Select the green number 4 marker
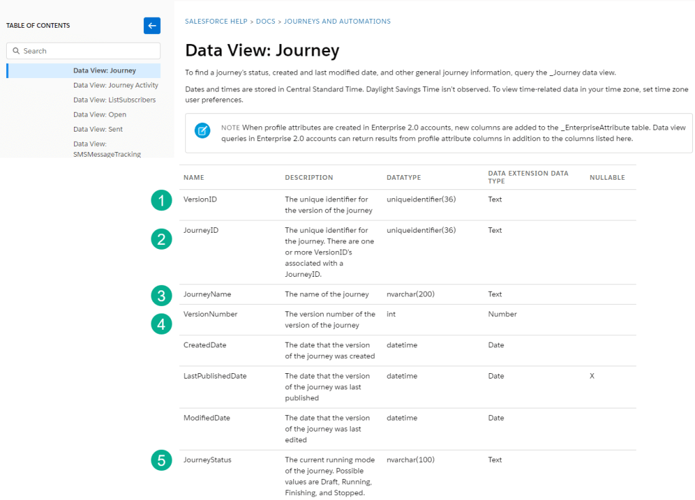 [162, 324]
